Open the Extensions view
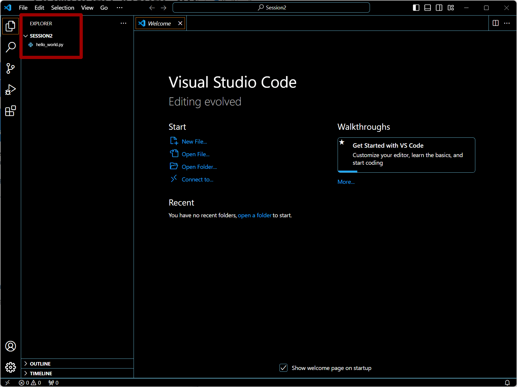Image resolution: width=517 pixels, height=387 pixels. tap(11, 111)
